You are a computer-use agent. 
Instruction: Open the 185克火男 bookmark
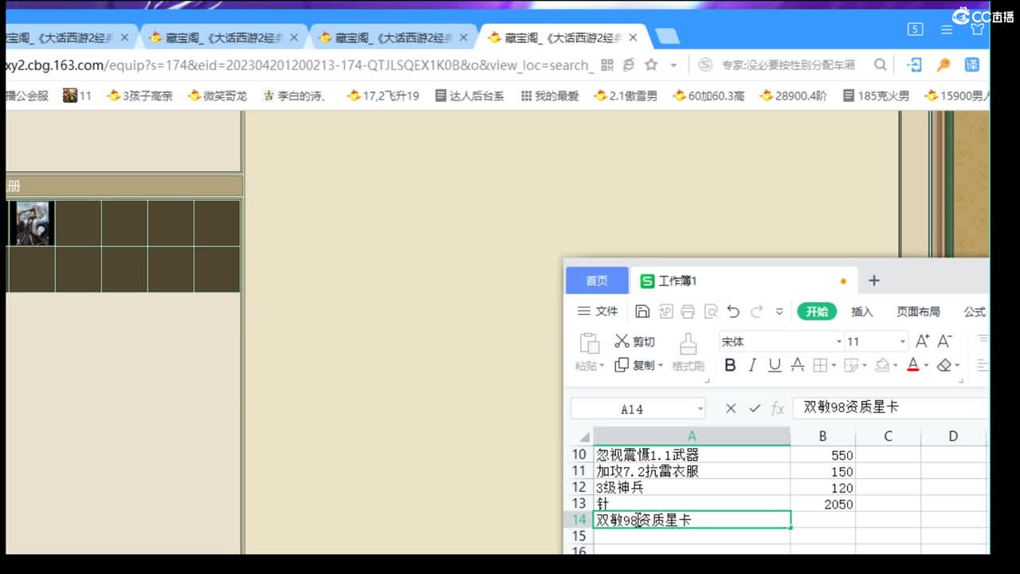coord(877,96)
